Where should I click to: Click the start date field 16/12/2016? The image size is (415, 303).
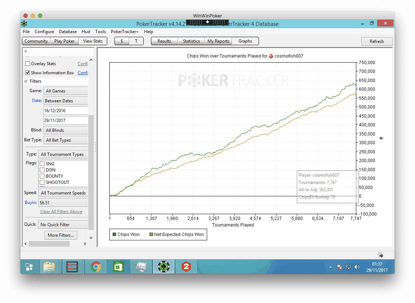point(66,110)
